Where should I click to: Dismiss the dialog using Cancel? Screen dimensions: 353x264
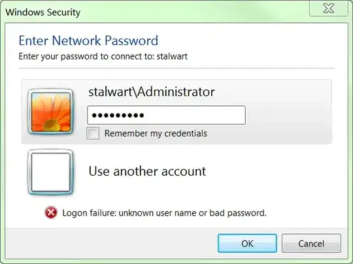[311, 243]
